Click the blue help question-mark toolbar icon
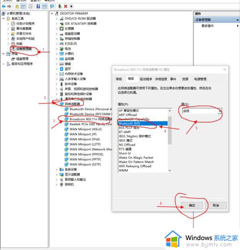The height and width of the screenshot is (250, 240). [38, 6]
